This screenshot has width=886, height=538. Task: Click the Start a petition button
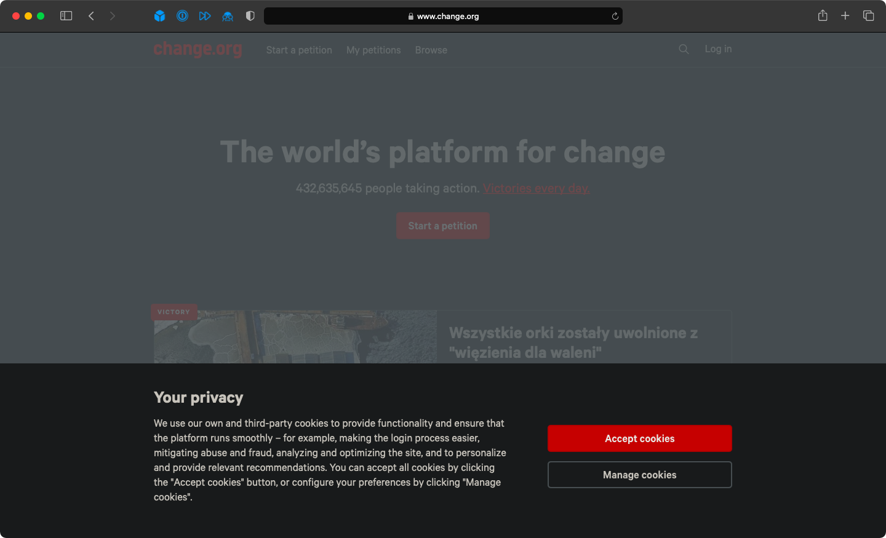pyautogui.click(x=442, y=226)
